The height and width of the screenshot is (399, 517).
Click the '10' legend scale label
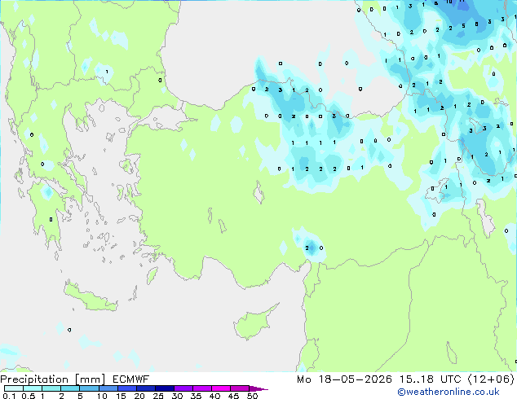click(x=102, y=396)
